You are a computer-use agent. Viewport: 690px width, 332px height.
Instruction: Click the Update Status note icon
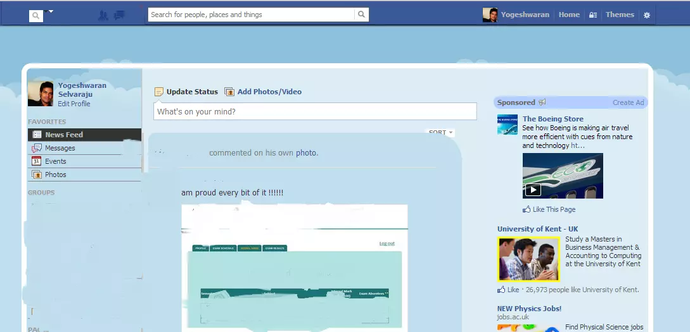(159, 92)
